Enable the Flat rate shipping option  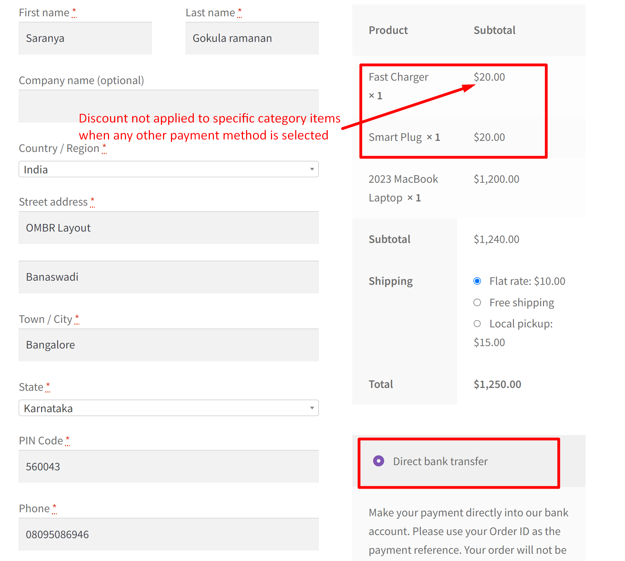[477, 281]
